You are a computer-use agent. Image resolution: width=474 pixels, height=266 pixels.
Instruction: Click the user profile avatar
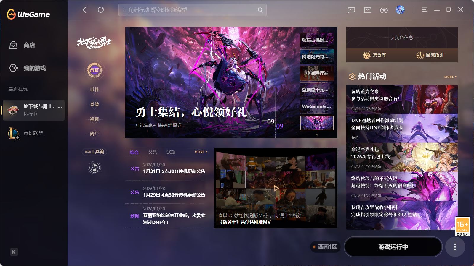(x=400, y=10)
